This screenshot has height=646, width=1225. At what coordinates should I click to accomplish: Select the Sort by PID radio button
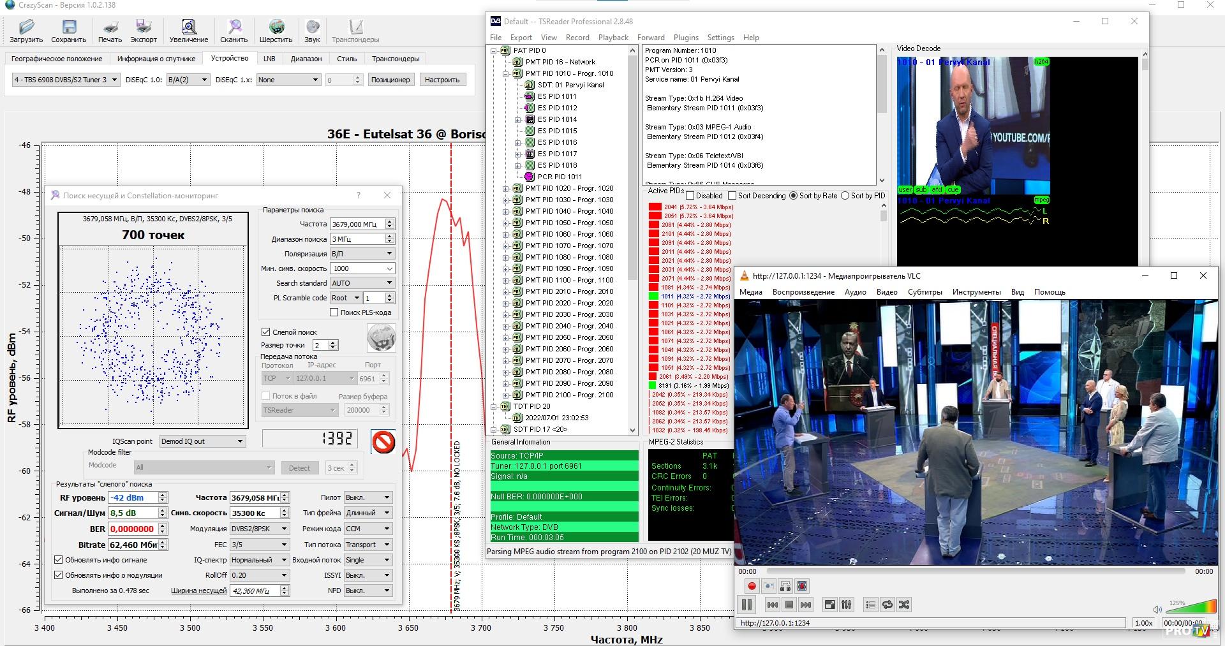click(x=845, y=196)
